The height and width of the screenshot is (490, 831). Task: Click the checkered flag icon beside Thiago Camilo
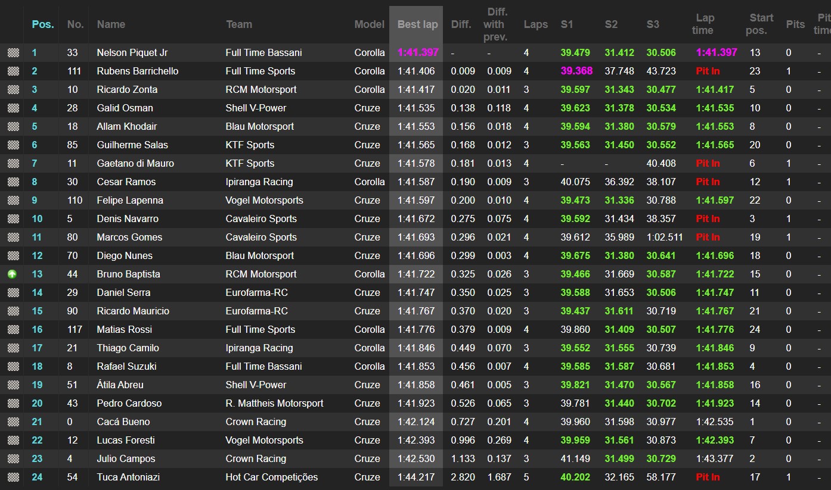(x=13, y=348)
